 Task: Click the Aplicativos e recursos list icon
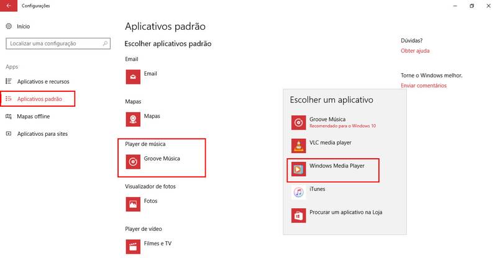tap(9, 81)
